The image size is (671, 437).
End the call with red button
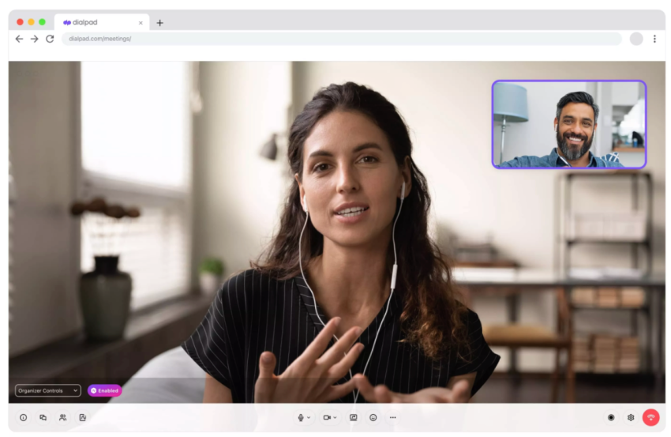650,417
